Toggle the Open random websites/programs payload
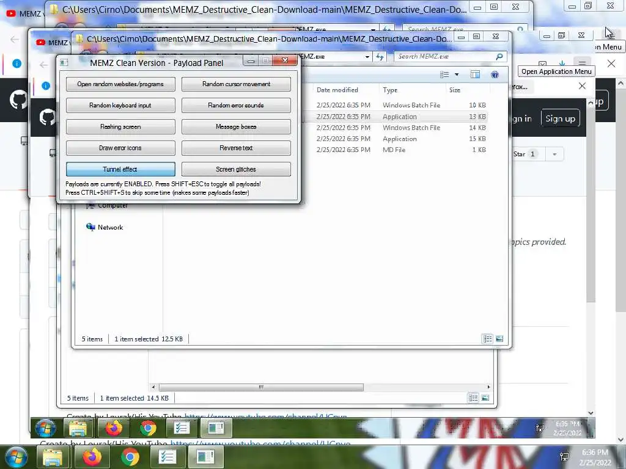 120,84
